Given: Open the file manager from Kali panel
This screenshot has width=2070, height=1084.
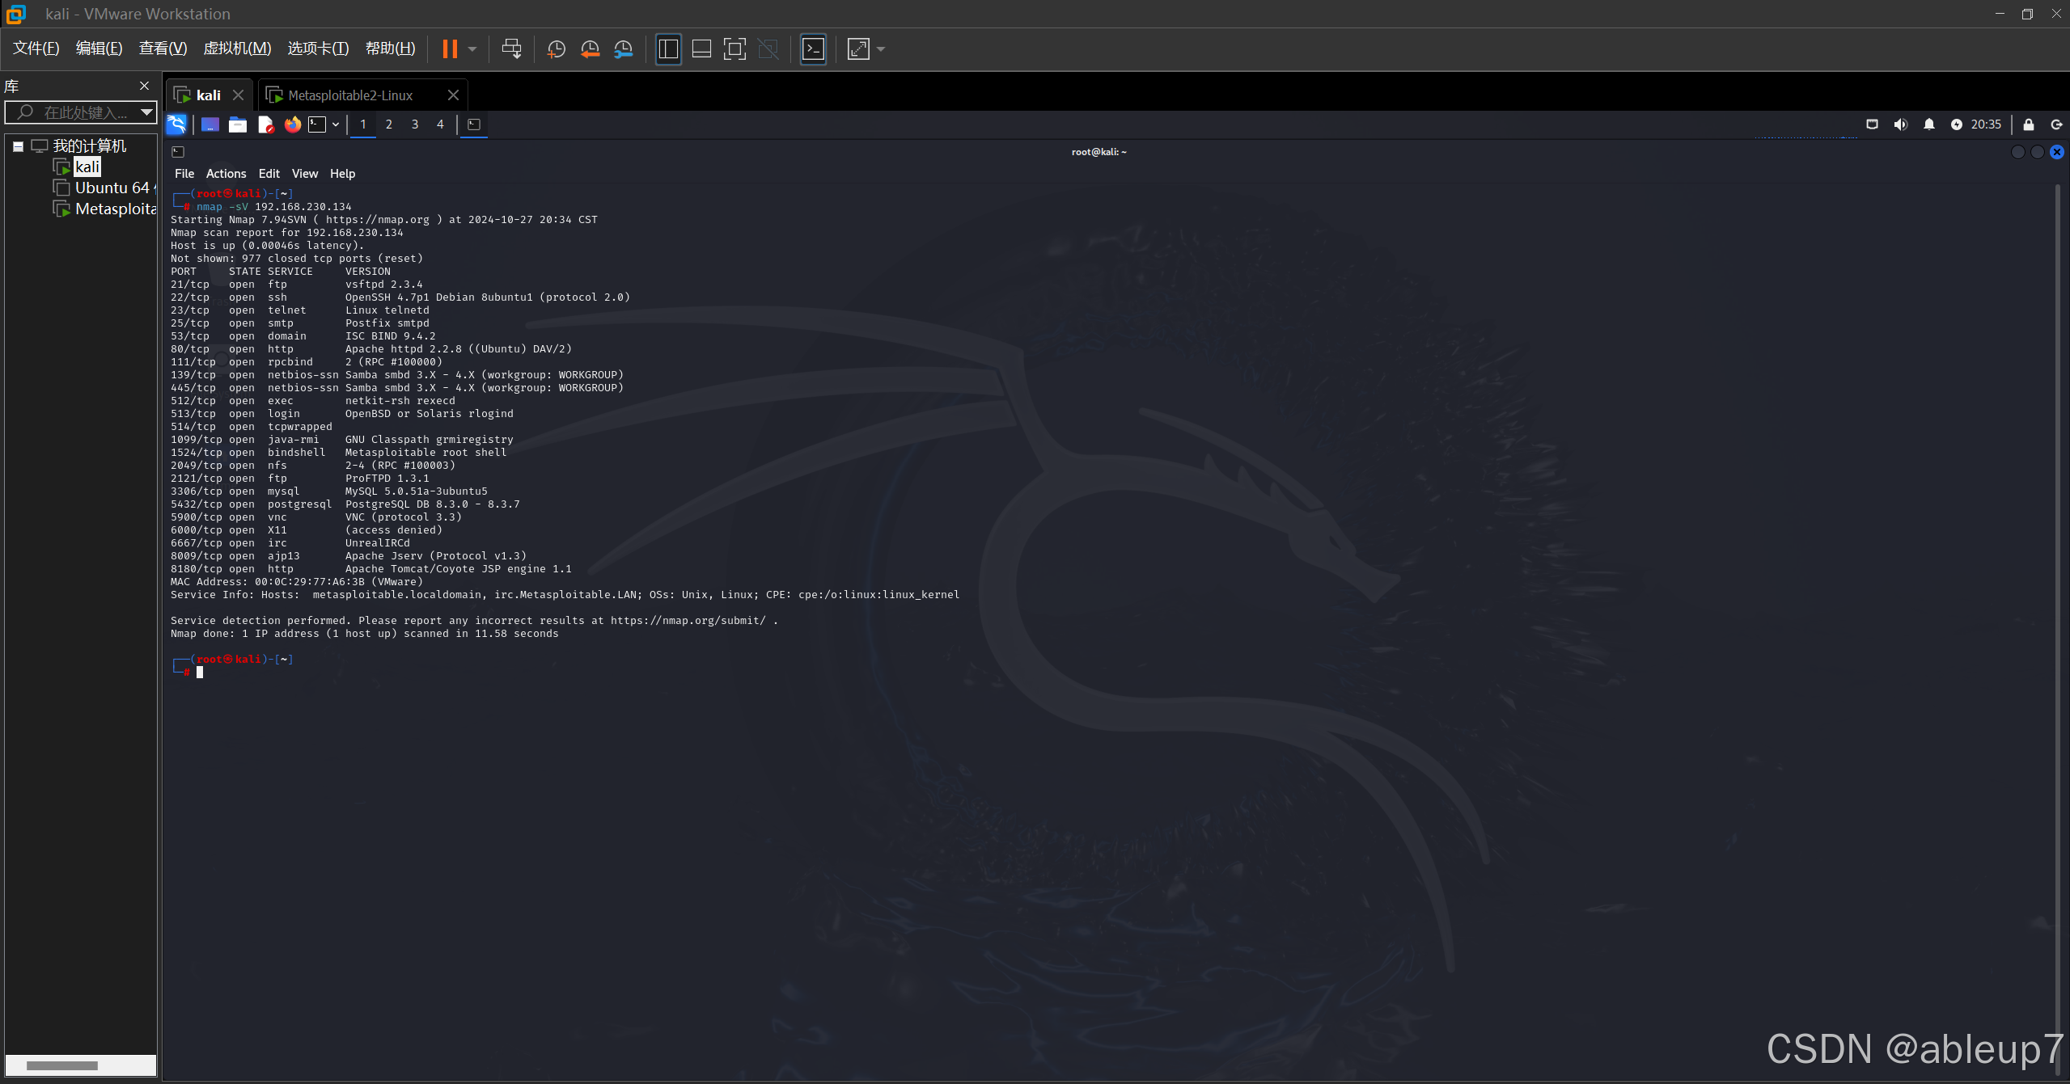Looking at the screenshot, I should coord(238,124).
